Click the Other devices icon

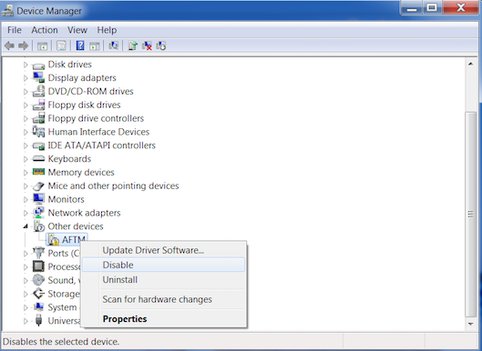tap(39, 226)
